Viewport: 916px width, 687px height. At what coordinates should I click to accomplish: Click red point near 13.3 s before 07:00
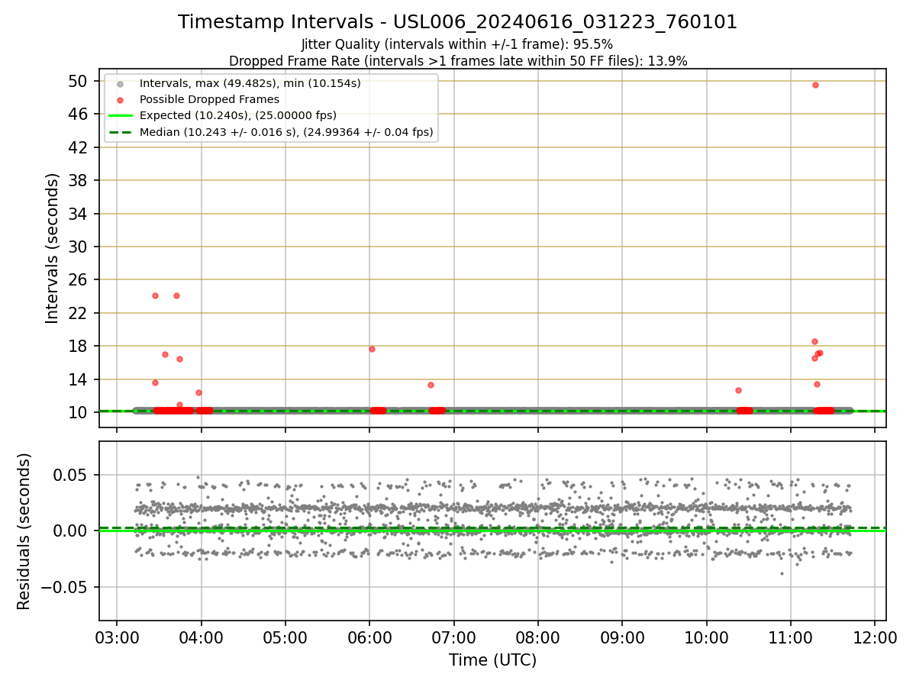pos(431,385)
